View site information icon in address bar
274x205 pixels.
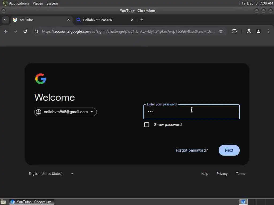point(37,31)
